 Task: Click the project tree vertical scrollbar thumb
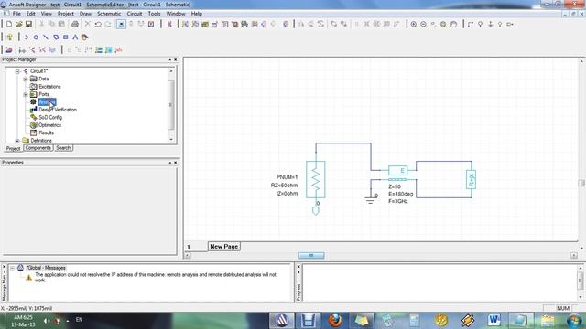coord(171,105)
